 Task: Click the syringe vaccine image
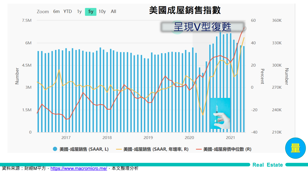(220, 113)
